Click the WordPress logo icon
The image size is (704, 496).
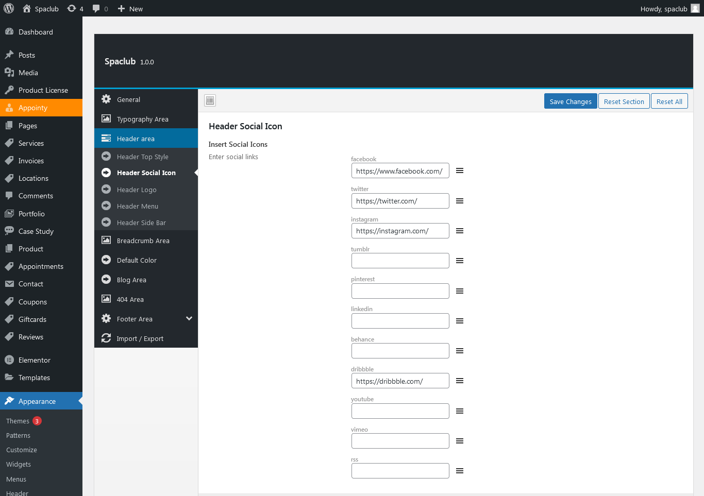[9, 8]
